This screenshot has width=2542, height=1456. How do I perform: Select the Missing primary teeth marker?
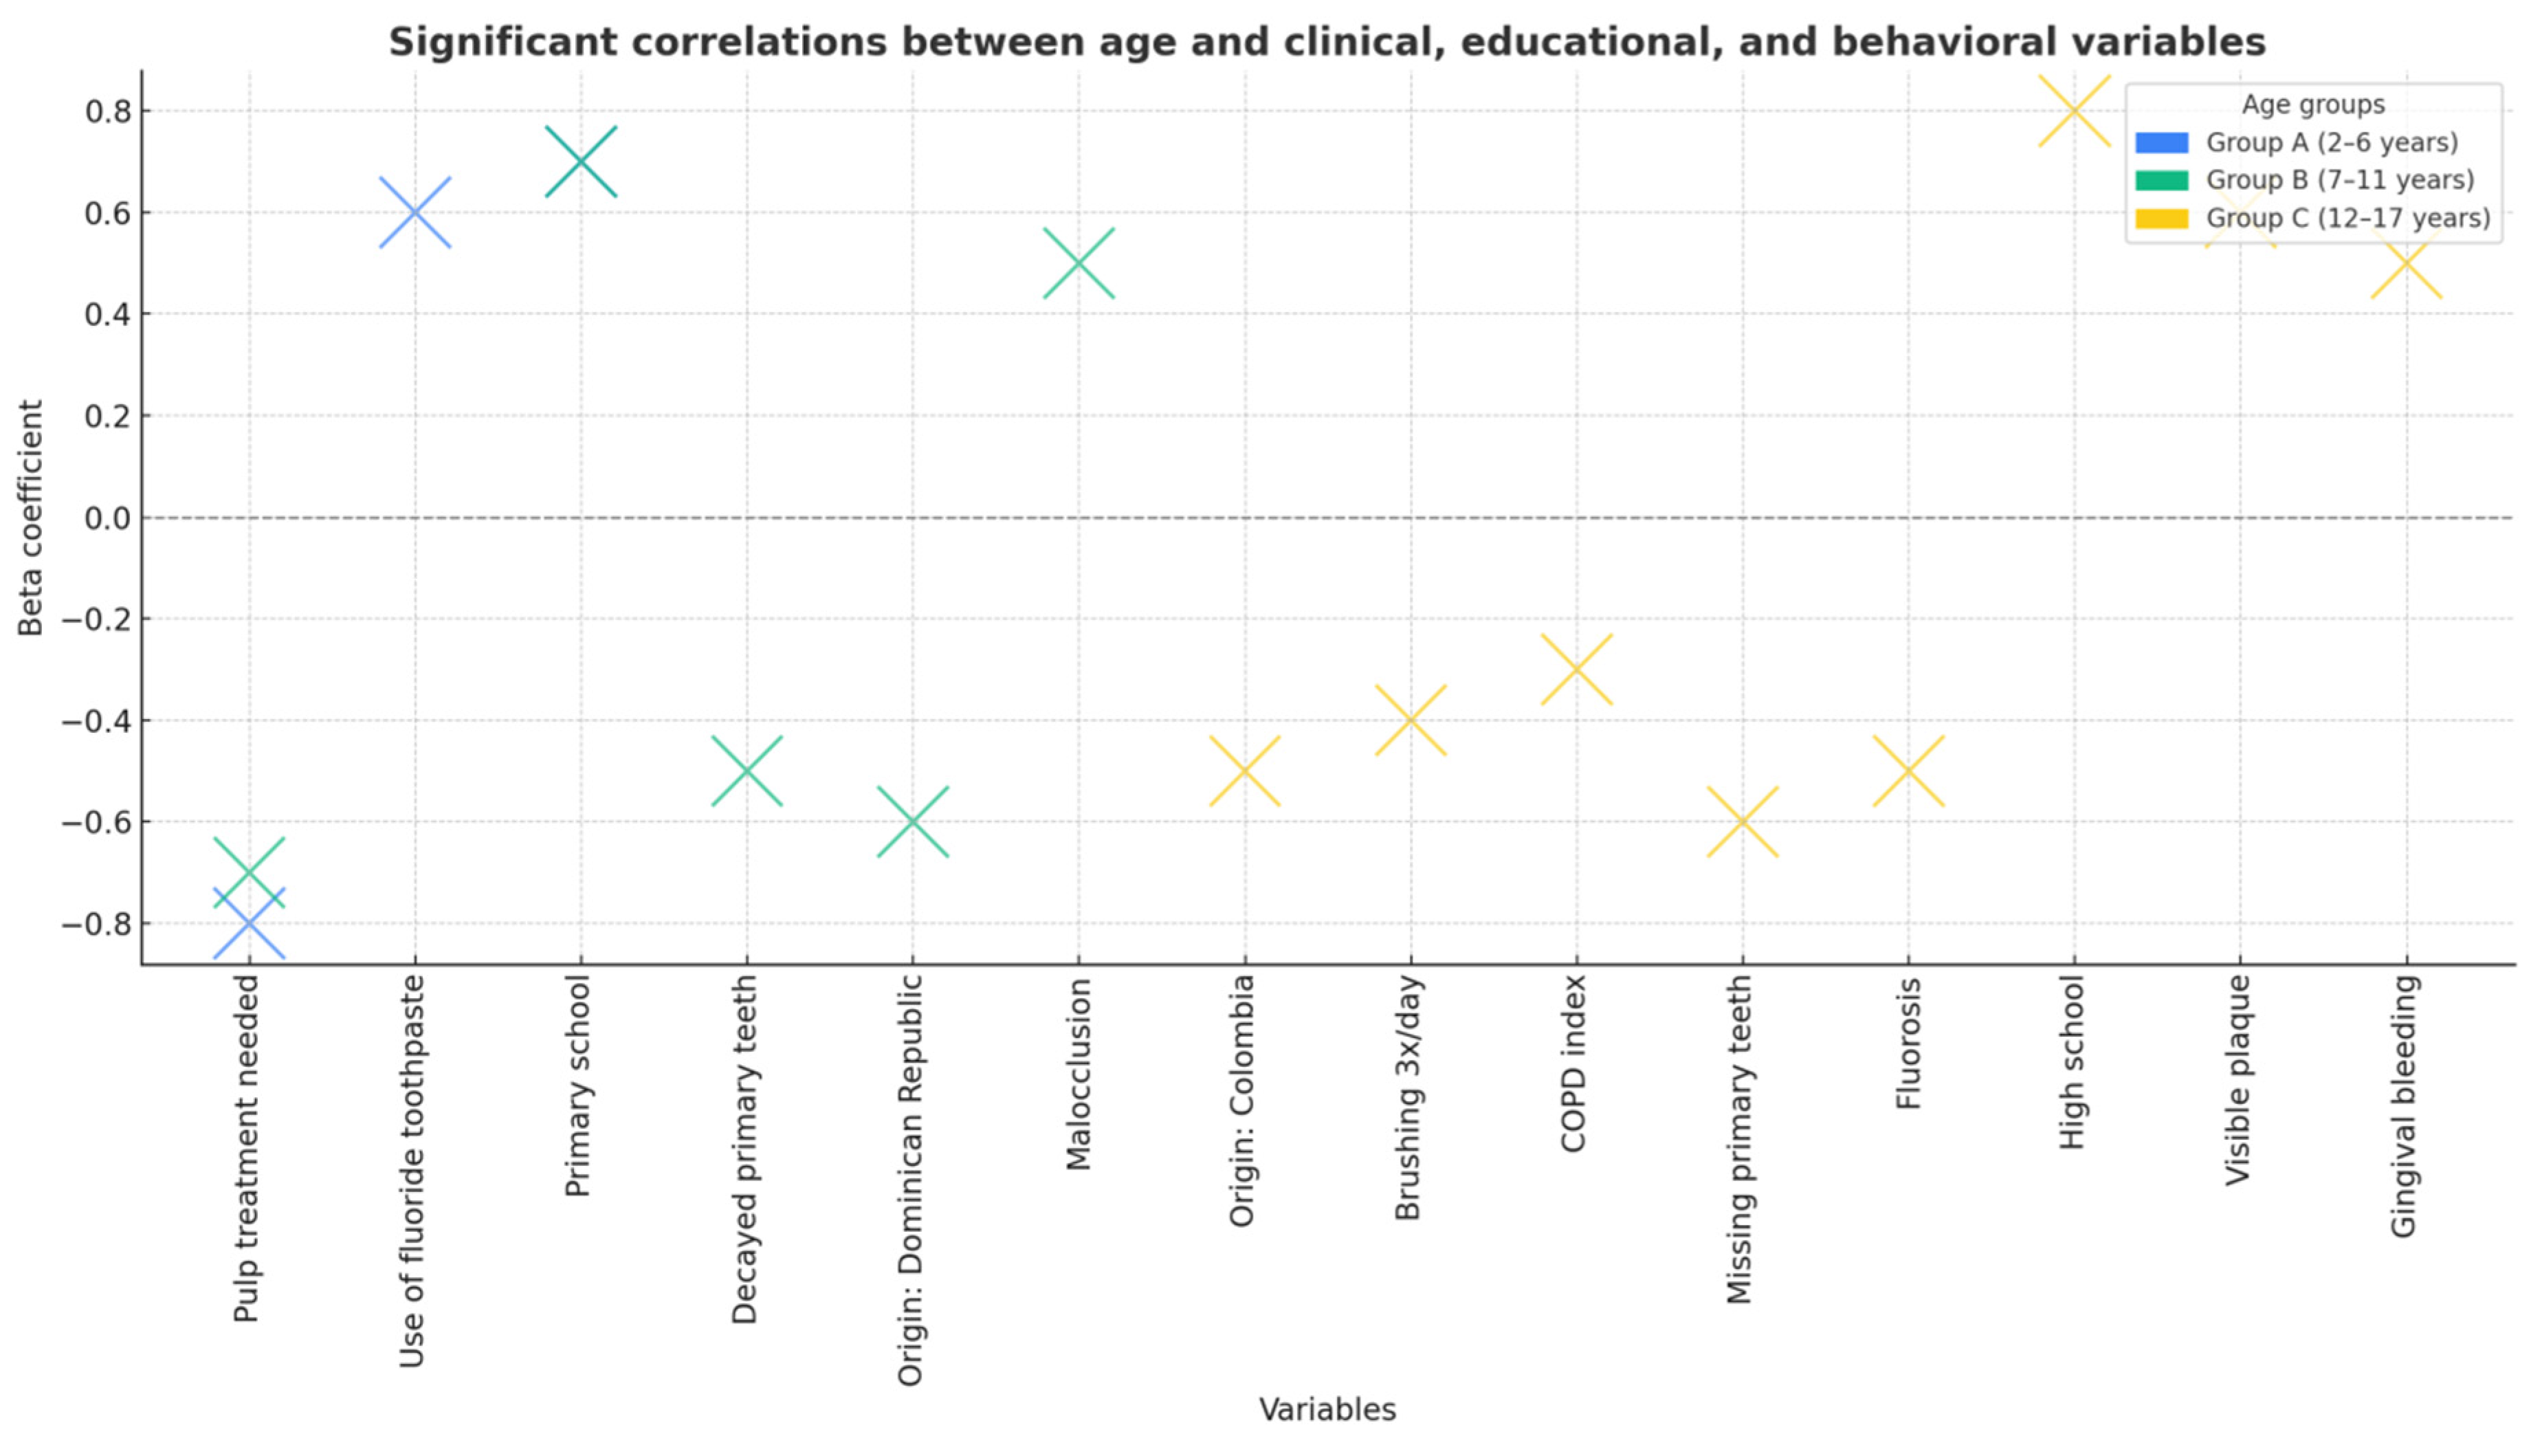click(1743, 822)
